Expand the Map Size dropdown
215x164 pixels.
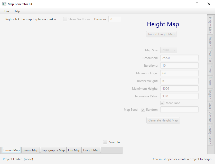169,50
